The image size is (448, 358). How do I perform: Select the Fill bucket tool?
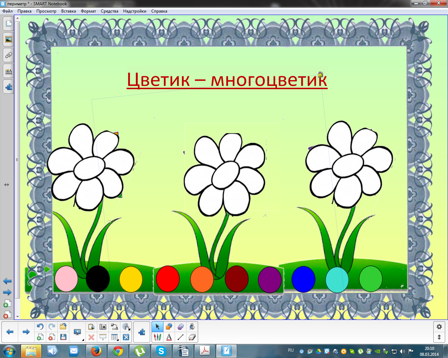[x=192, y=327]
